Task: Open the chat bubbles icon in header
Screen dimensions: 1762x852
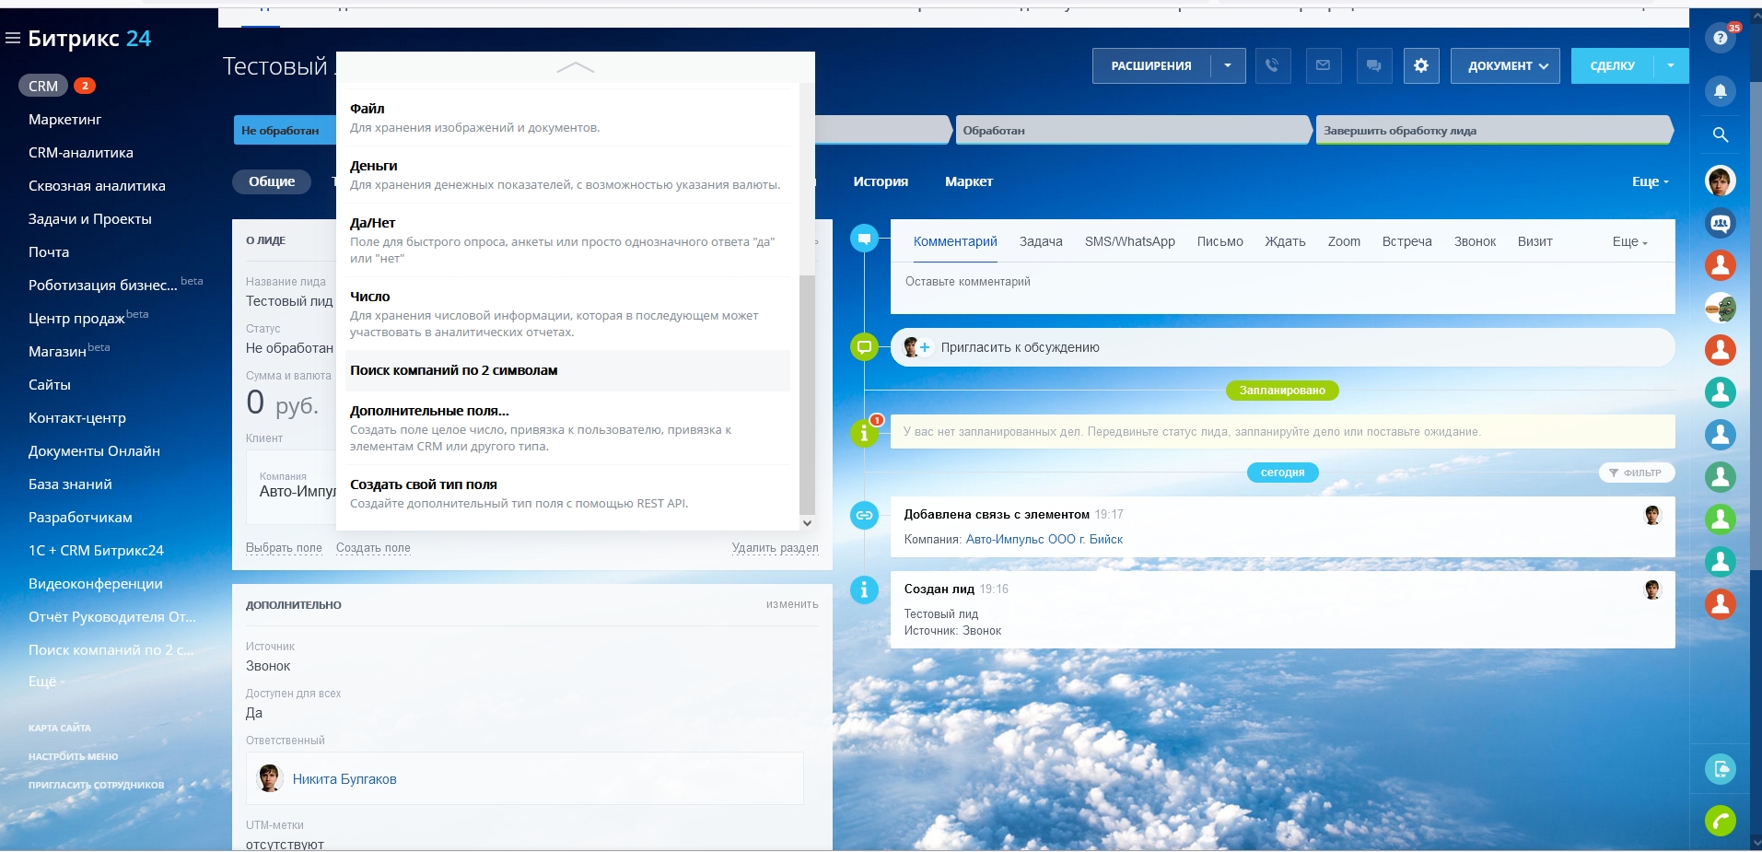Action: 1373,65
